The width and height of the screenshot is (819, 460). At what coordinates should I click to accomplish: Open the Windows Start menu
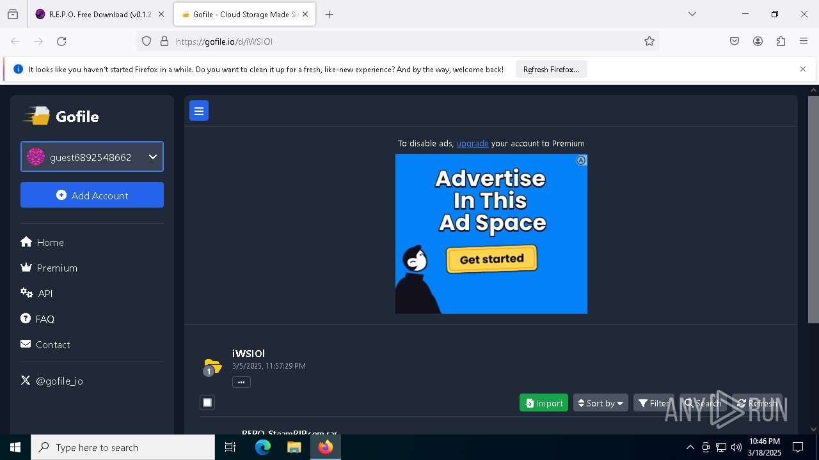pyautogui.click(x=15, y=447)
